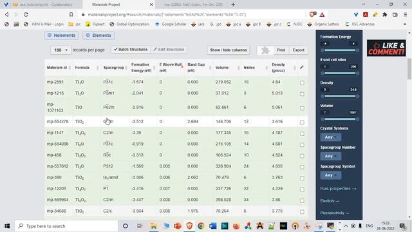
Task: Open File Explorer from the taskbar
Action: [153, 226]
